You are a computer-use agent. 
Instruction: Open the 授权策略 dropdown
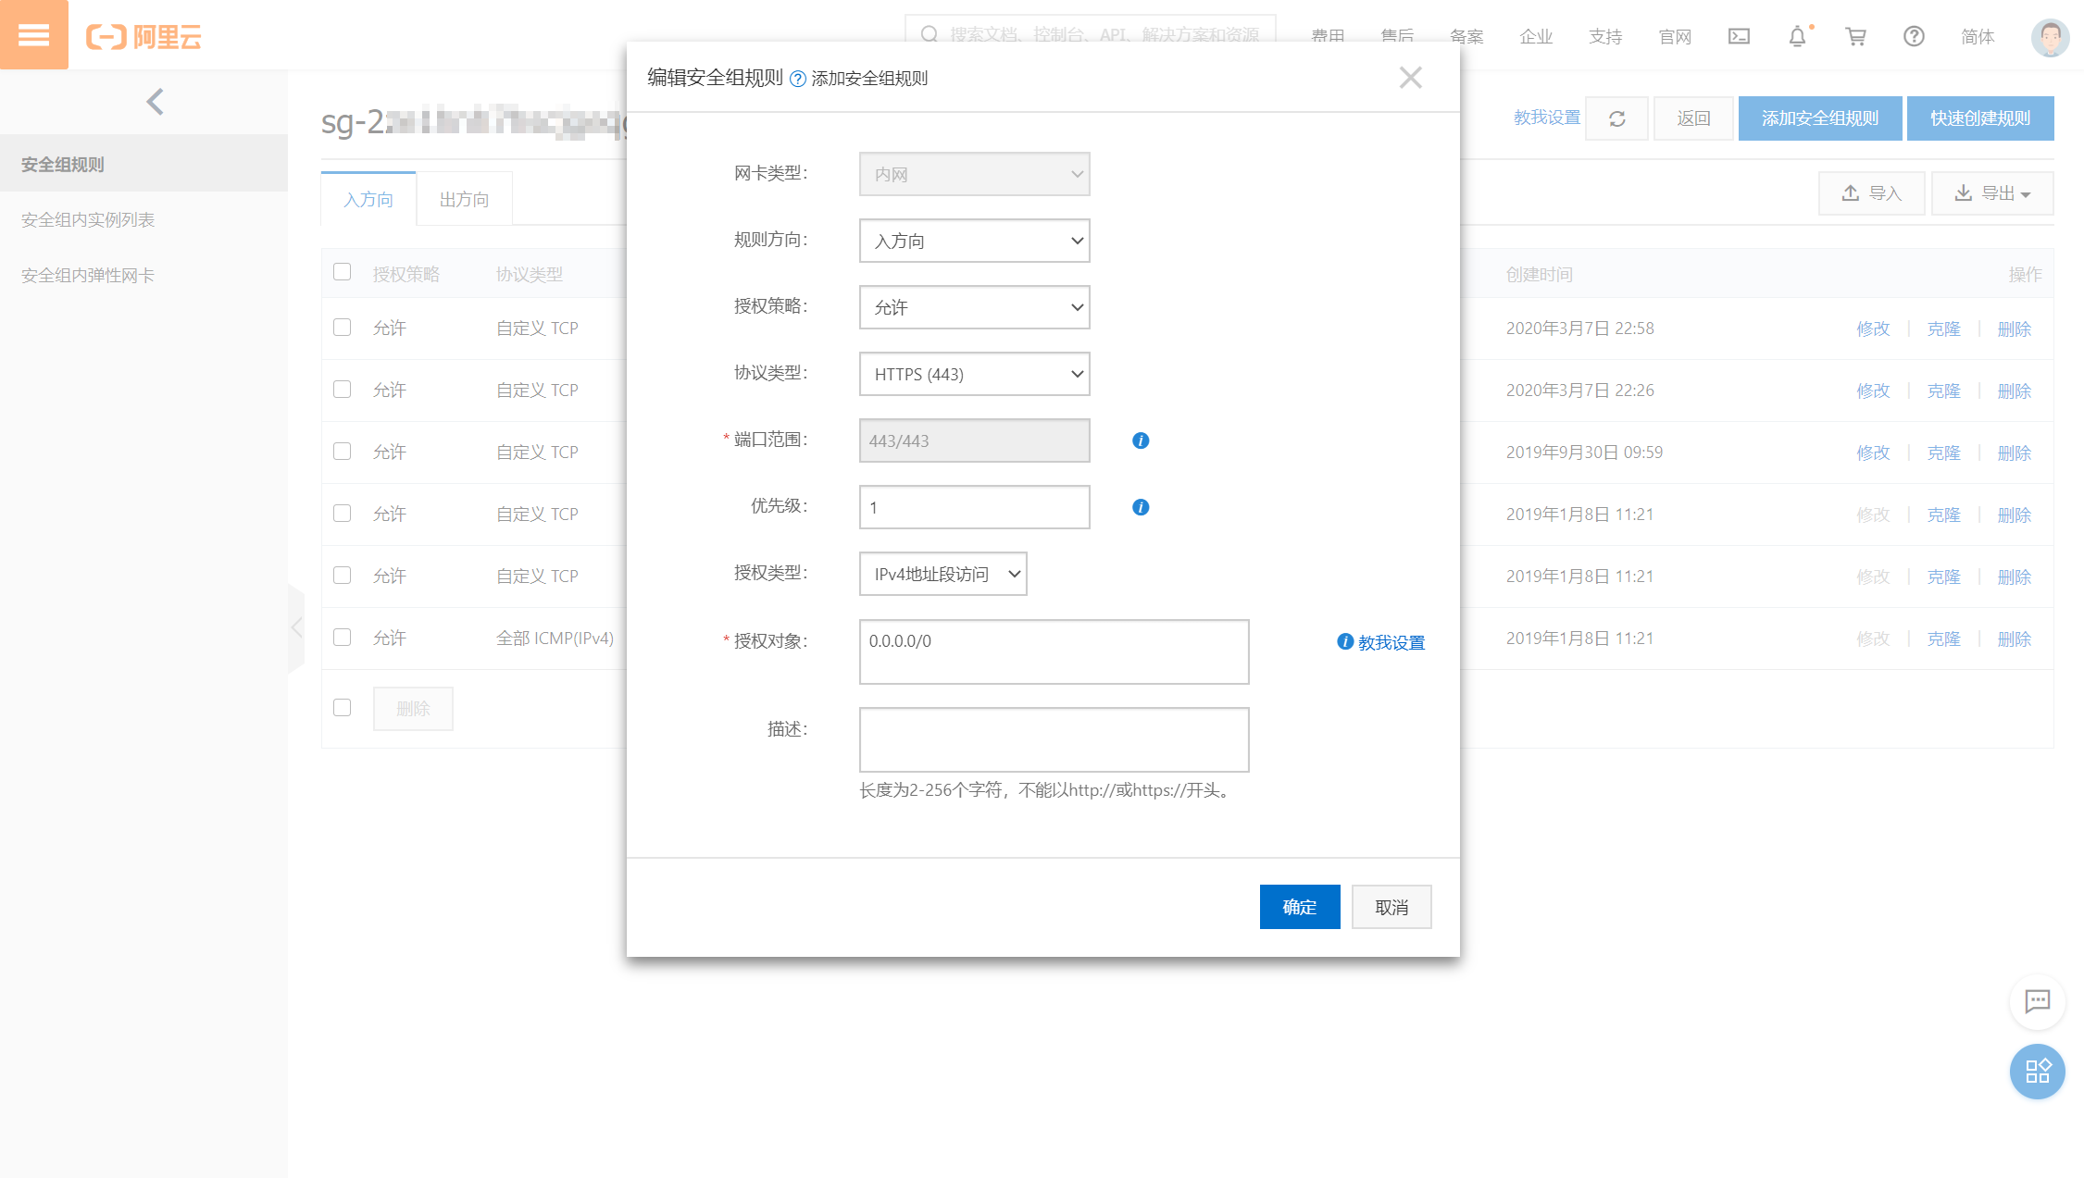pos(974,307)
